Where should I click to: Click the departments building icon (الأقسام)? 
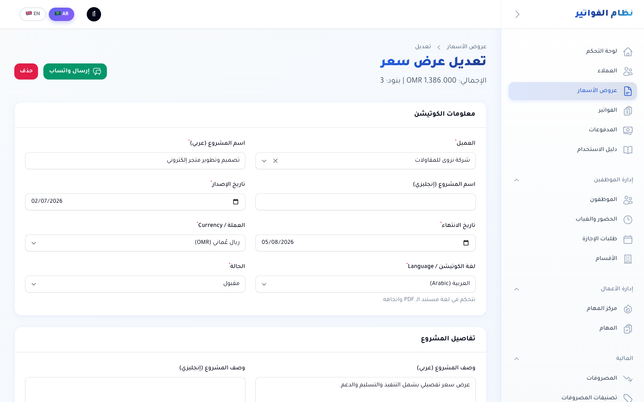pyautogui.click(x=628, y=259)
